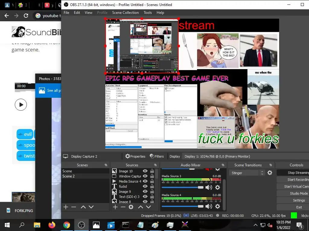Open the Stinger transition properties gear

[x=270, y=173]
